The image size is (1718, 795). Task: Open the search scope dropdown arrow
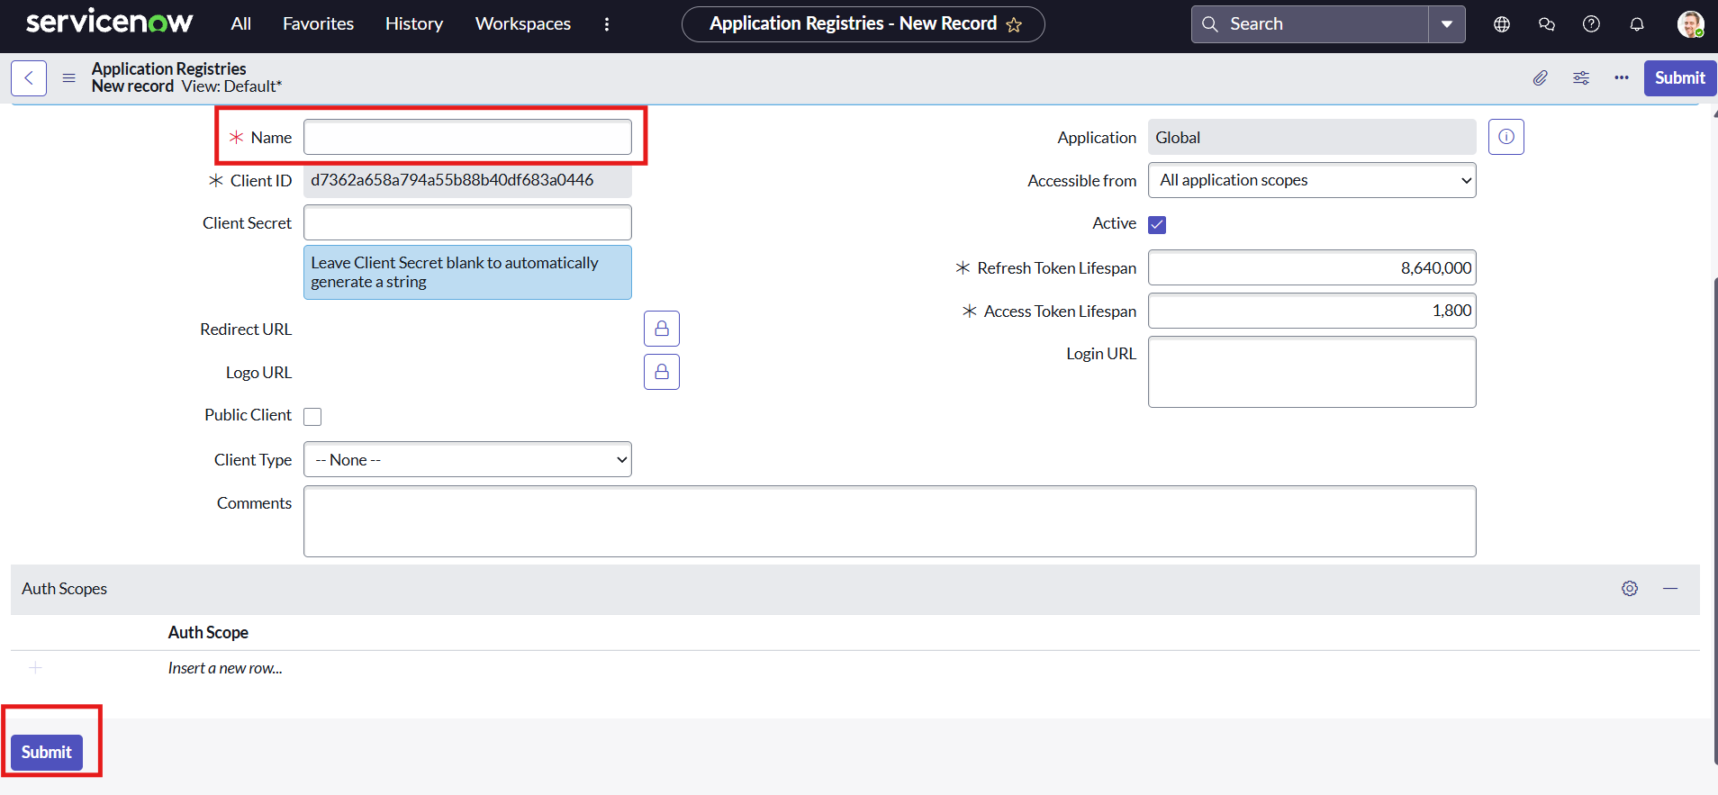(x=1447, y=24)
